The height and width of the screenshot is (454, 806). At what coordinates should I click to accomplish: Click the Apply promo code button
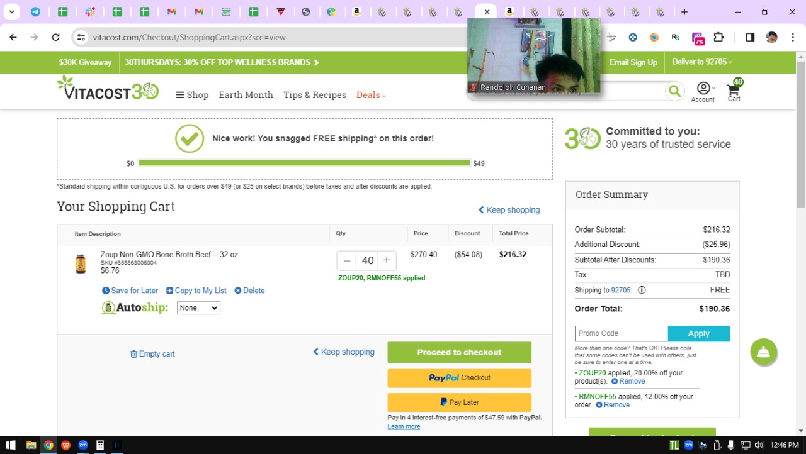click(699, 333)
